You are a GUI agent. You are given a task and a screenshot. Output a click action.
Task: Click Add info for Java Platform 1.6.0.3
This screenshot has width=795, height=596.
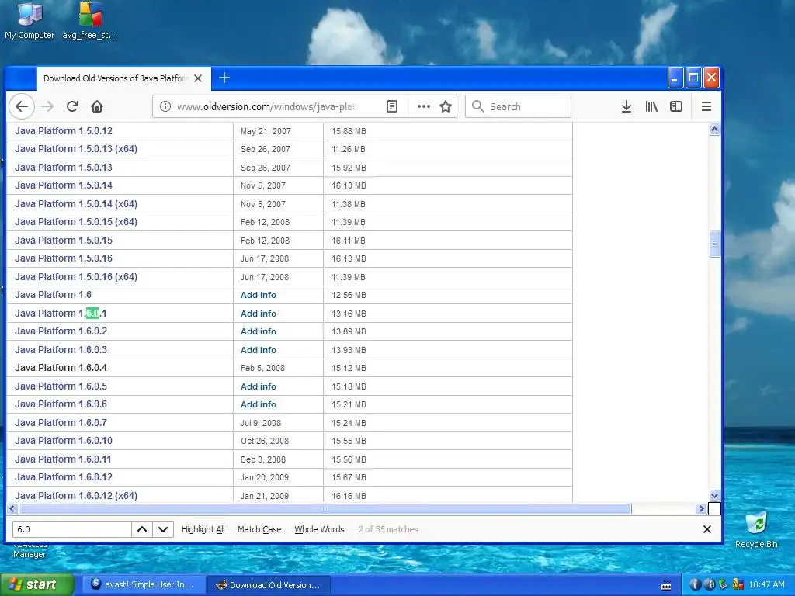[x=259, y=350]
